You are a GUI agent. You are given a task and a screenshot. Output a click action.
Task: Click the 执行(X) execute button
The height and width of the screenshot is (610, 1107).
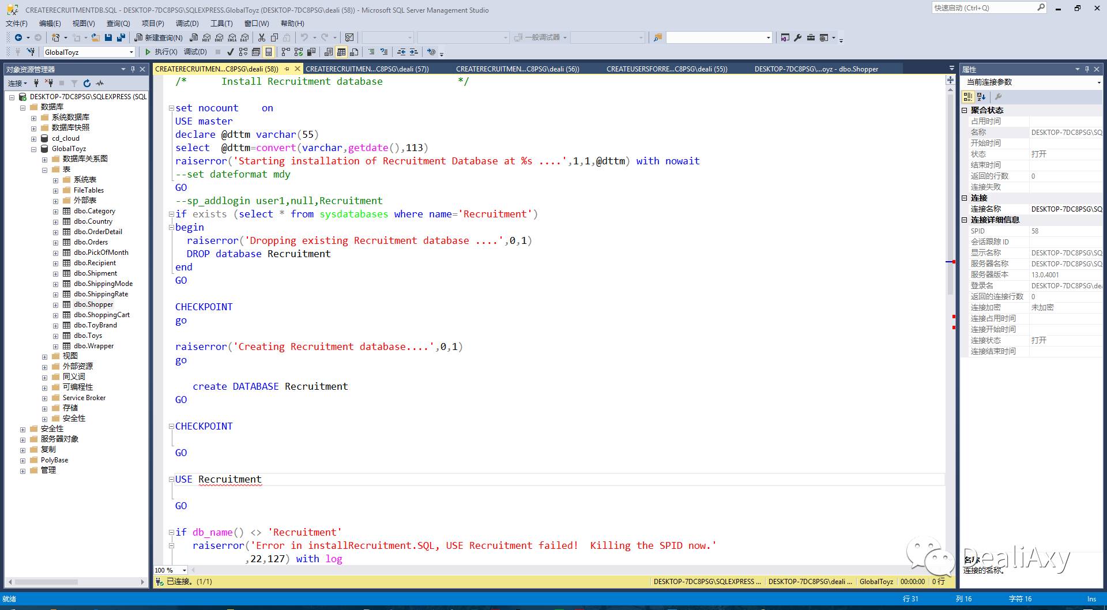(x=161, y=52)
